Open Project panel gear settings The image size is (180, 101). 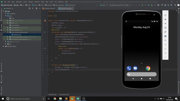click(x=37, y=8)
